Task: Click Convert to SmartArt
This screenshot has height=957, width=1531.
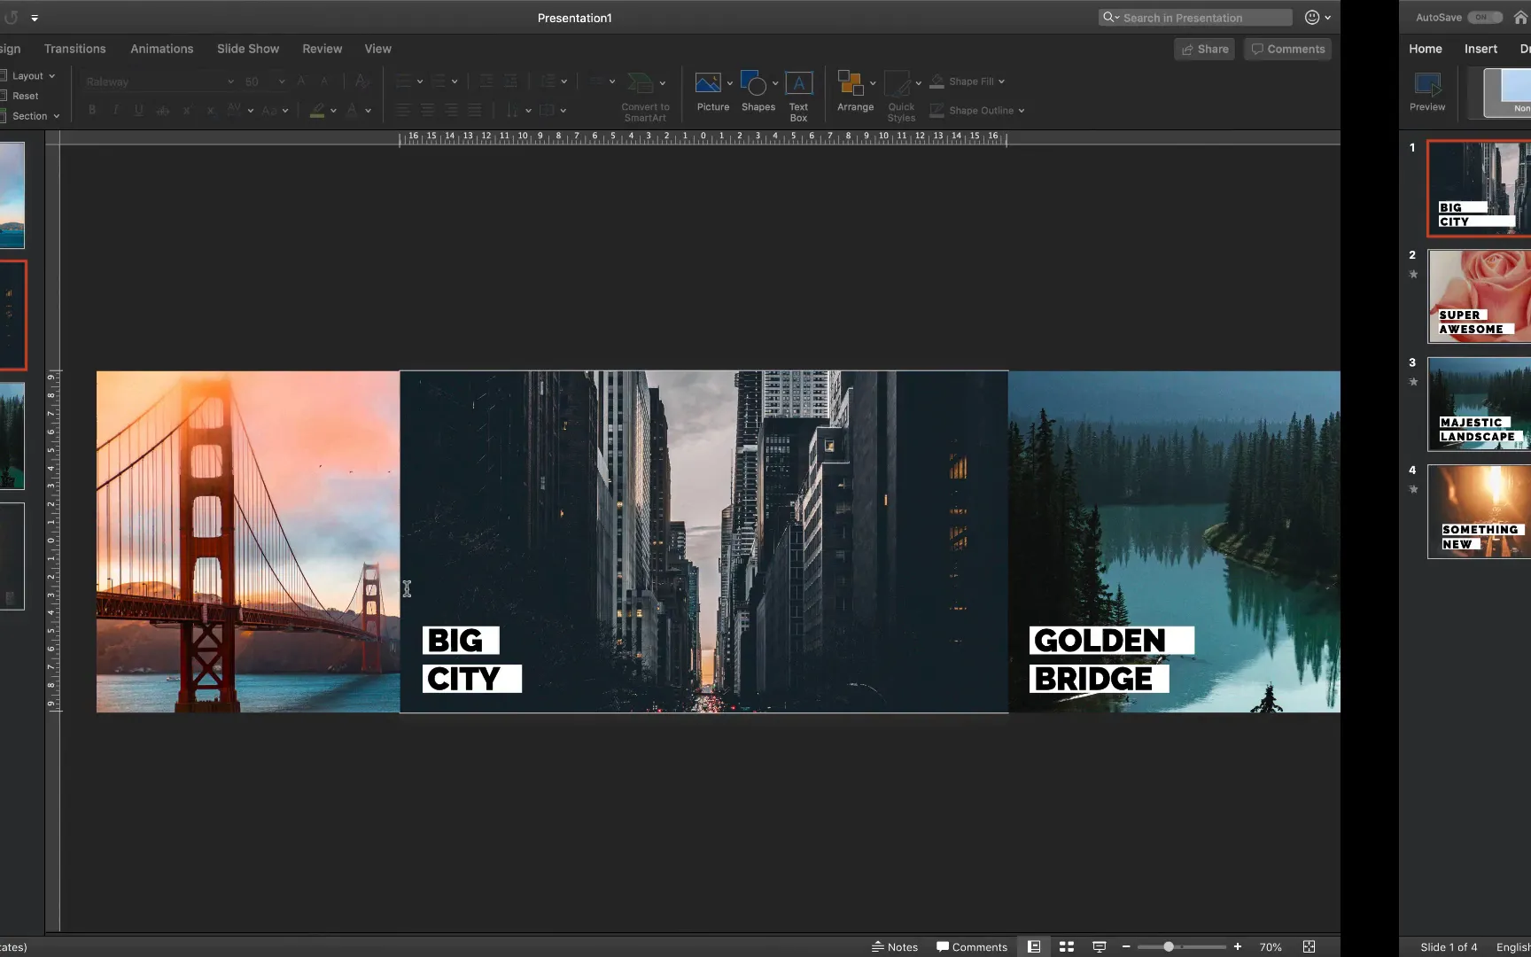Action: [x=645, y=96]
